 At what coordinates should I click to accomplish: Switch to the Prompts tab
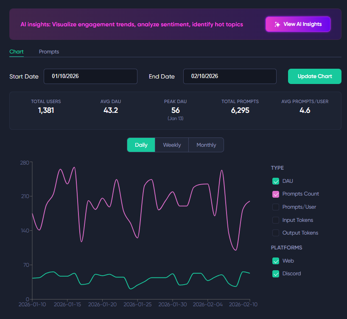click(49, 52)
